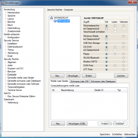Select Email in settings tree
This screenshot has width=138, height=138.
(10, 56)
